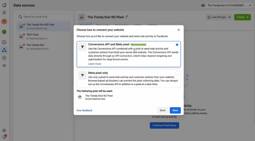Viewport: 255px width, 141px height.
Task: Click the Data sources heading
Action: pos(24,5)
